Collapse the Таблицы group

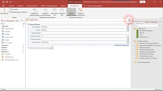[x=23, y=26]
